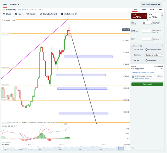
Task: Click the current price tag 17193.6
Action: click(x=126, y=30)
